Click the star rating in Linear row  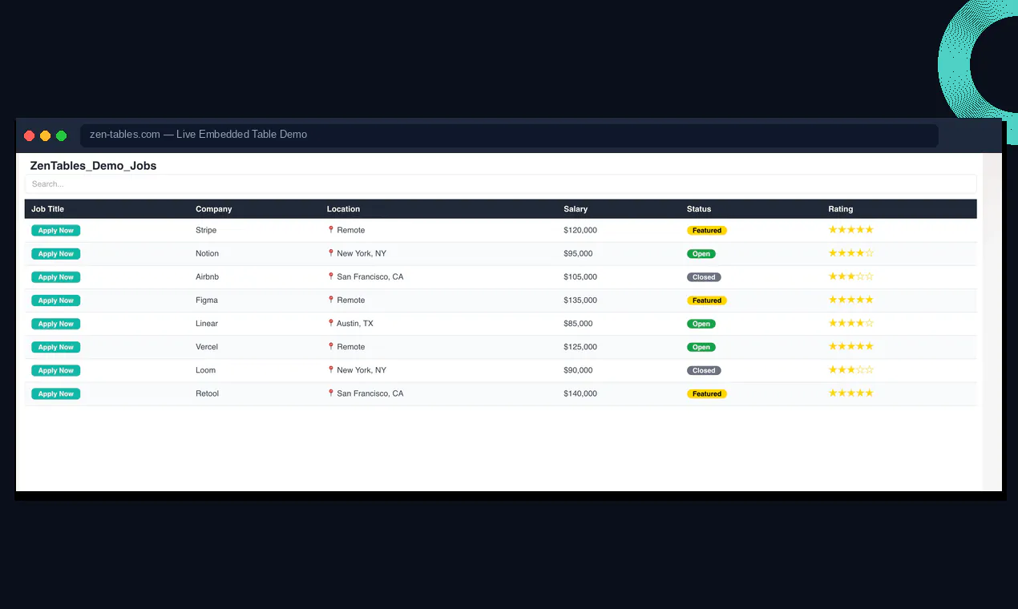pos(851,323)
